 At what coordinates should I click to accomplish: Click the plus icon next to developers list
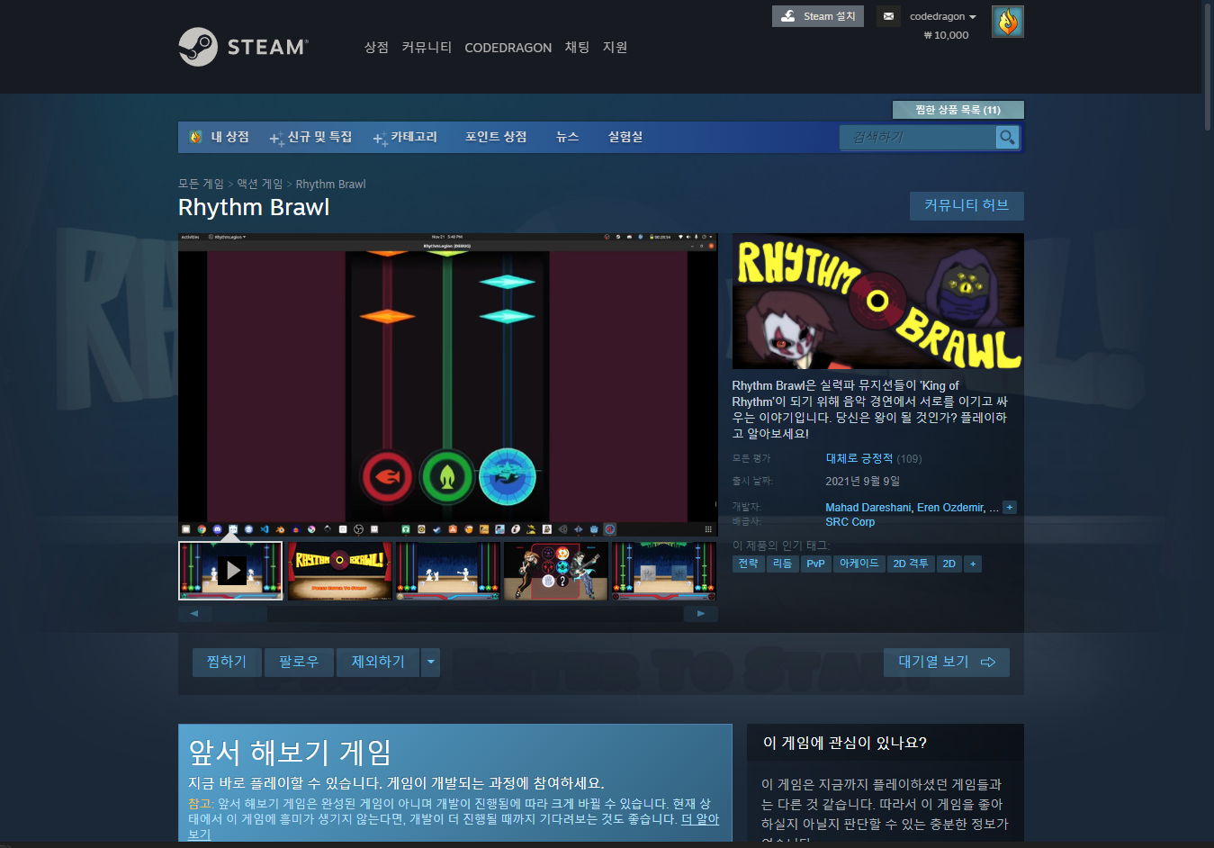tap(1010, 508)
